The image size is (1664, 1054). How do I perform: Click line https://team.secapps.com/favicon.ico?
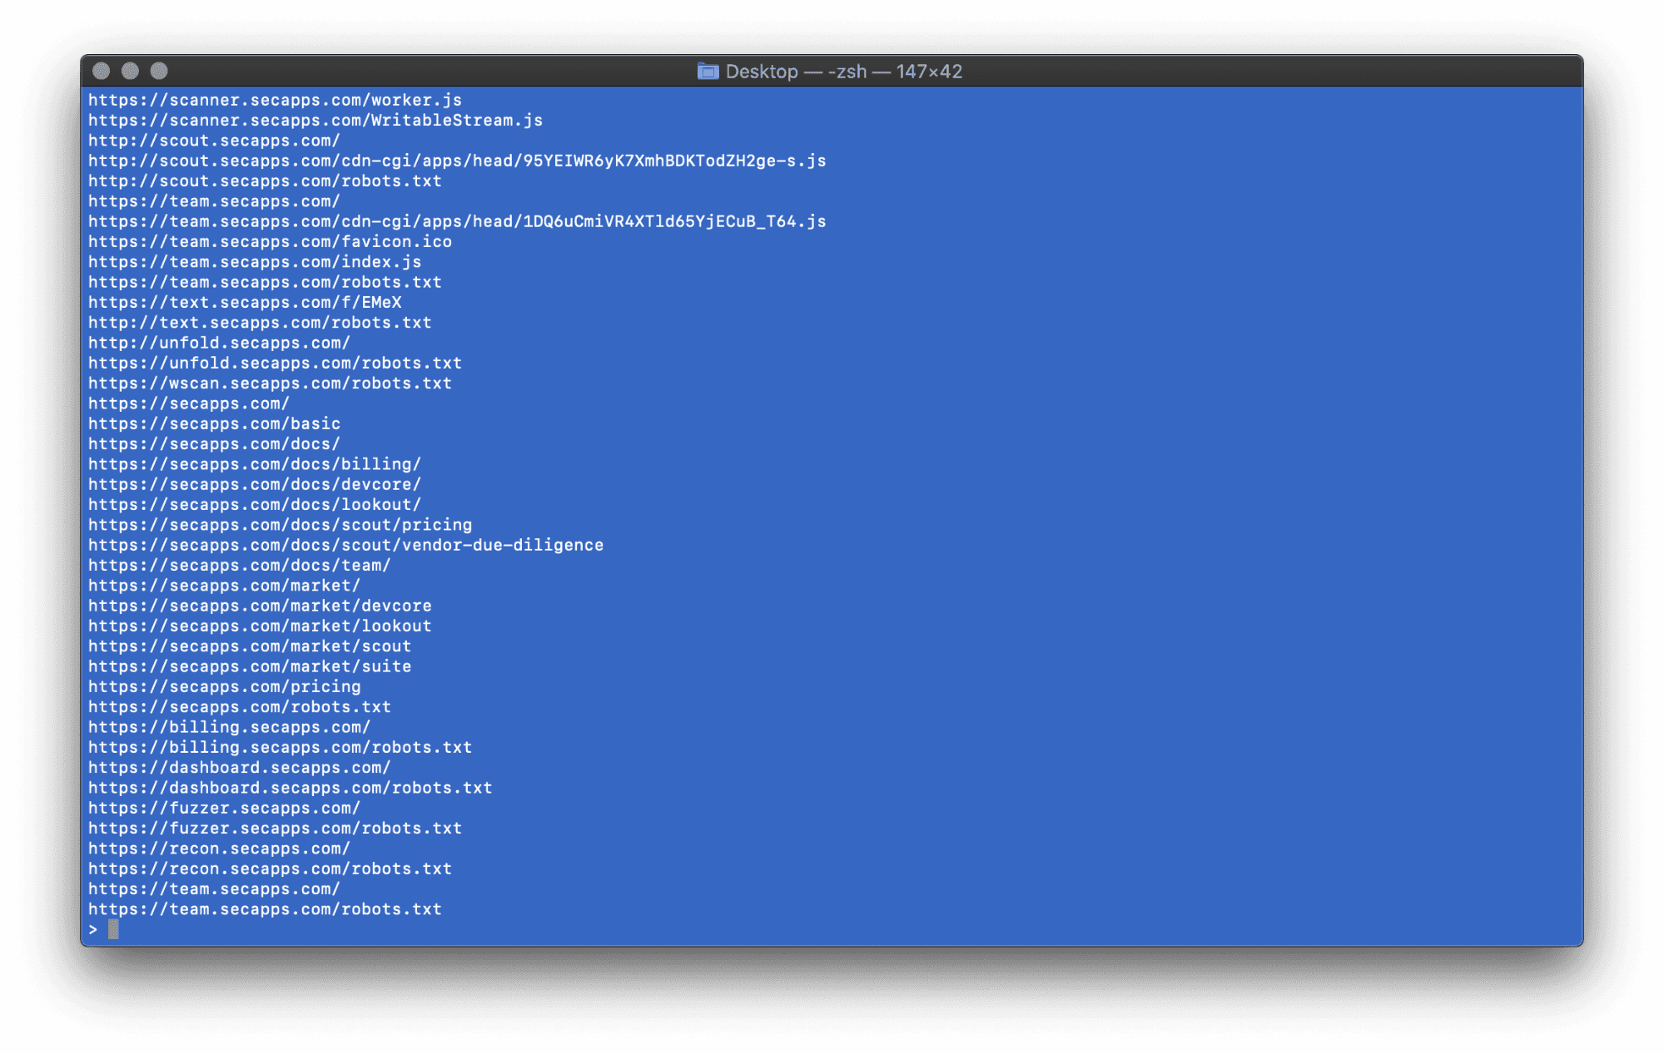point(270,242)
